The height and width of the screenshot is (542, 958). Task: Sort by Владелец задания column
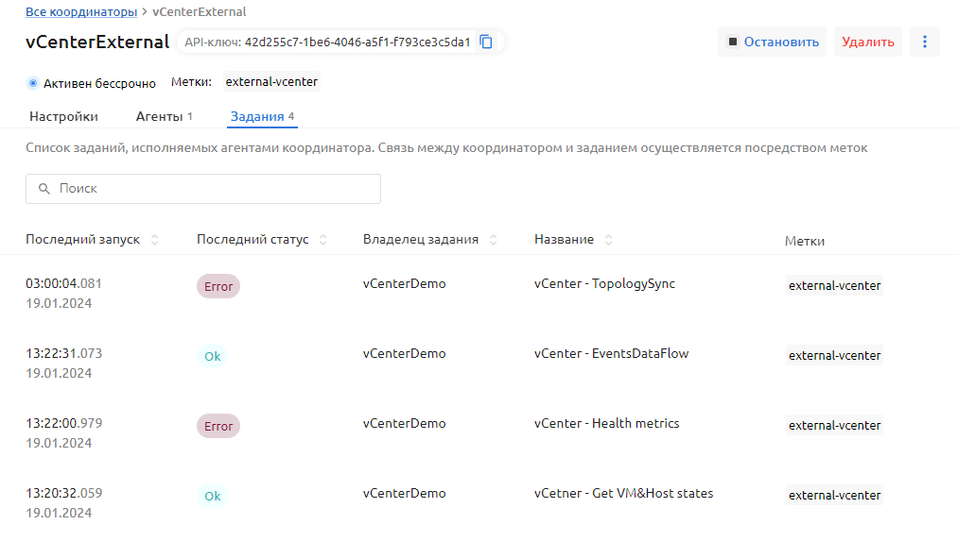pos(493,240)
